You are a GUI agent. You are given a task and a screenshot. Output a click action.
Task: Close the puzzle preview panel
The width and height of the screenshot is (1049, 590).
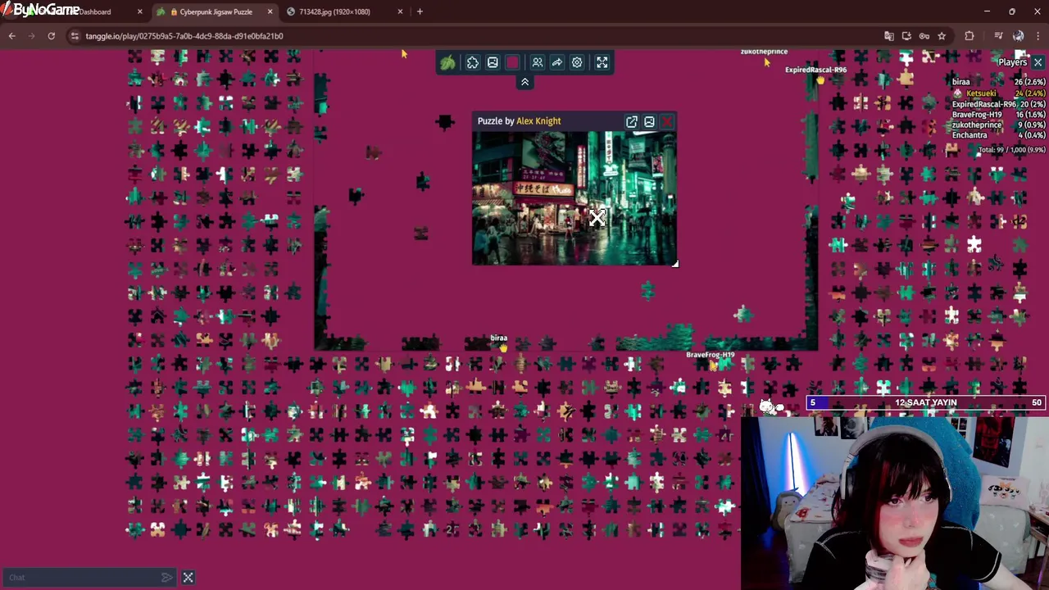coord(667,121)
